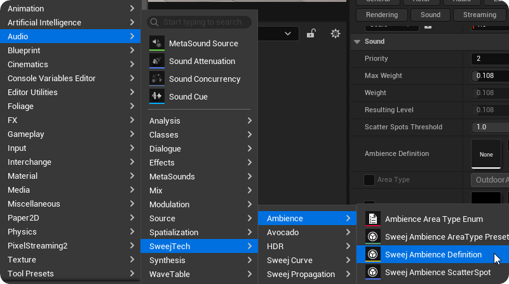
Task: Collapse the Sound section triangle
Action: pos(357,41)
